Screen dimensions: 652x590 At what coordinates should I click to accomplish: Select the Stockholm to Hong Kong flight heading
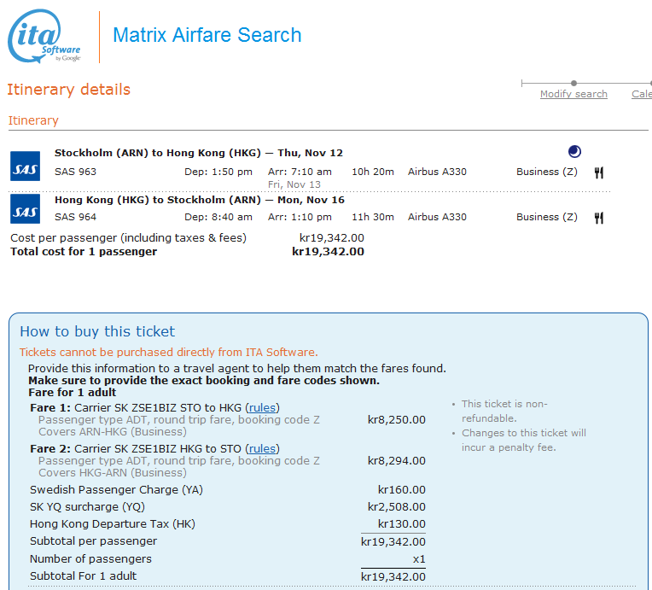(198, 153)
